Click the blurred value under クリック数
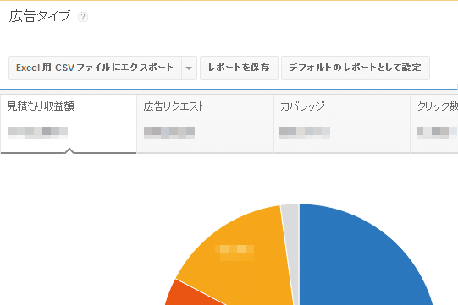 coord(438,133)
